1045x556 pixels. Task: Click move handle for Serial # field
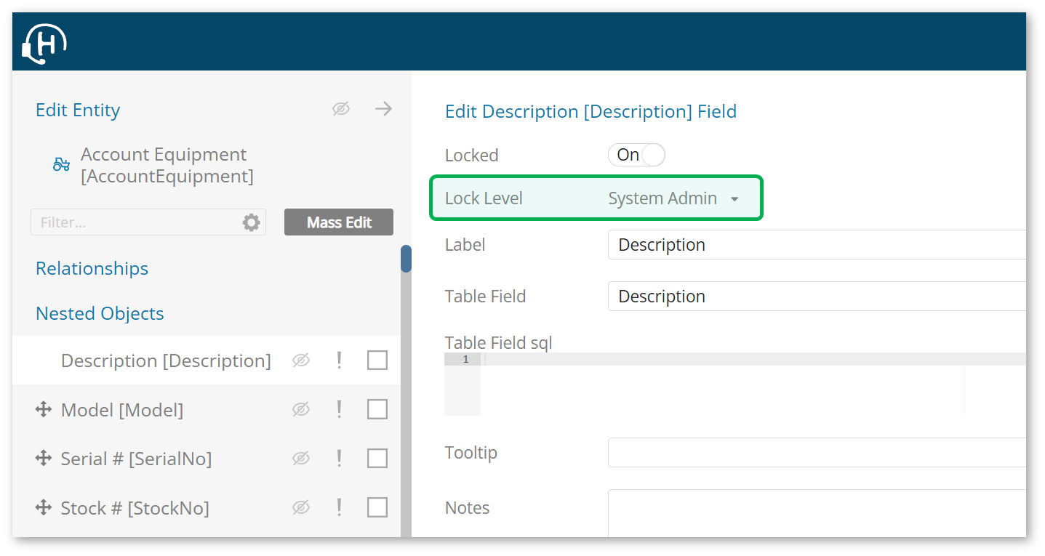(x=43, y=459)
